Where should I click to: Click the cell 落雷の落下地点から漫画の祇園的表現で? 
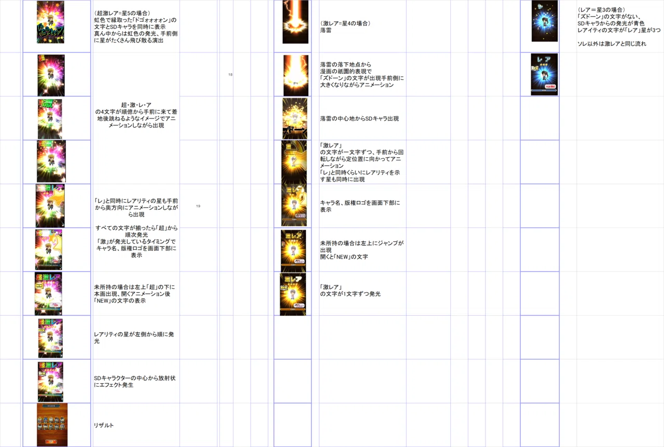tap(362, 75)
